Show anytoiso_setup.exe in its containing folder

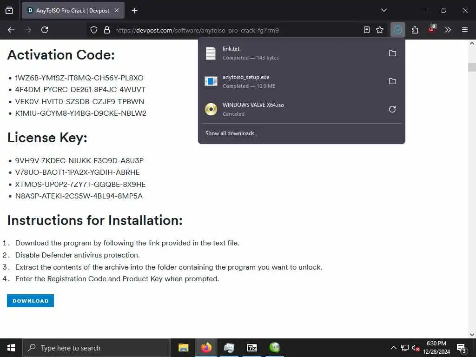392,81
